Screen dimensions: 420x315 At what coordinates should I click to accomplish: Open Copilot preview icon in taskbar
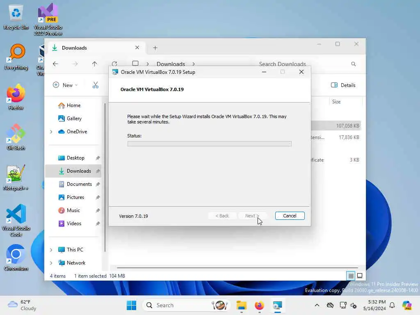407,305
